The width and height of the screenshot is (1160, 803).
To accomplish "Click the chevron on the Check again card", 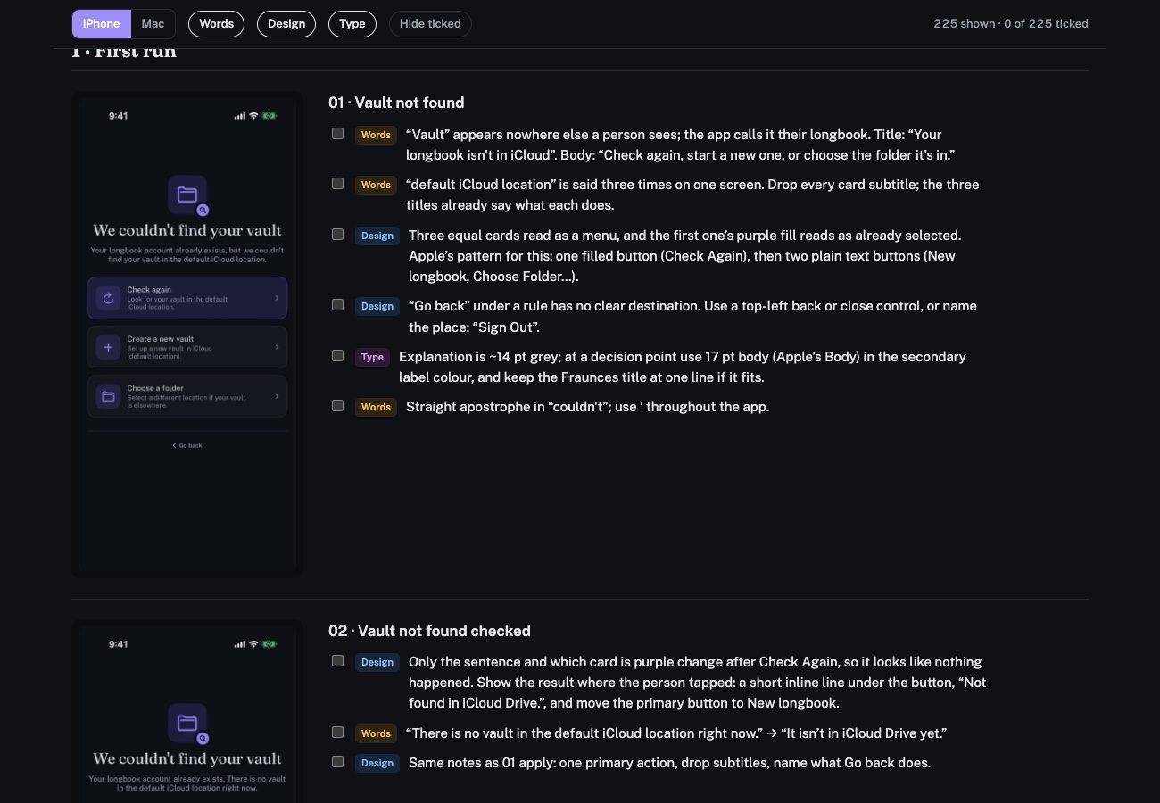I will click(276, 298).
